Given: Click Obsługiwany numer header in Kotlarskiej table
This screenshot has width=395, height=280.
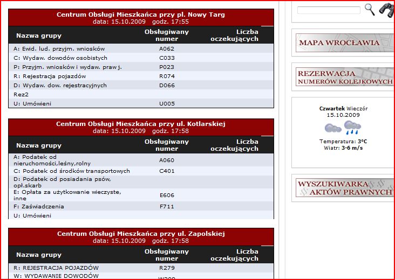Looking at the screenshot, I should point(167,145).
